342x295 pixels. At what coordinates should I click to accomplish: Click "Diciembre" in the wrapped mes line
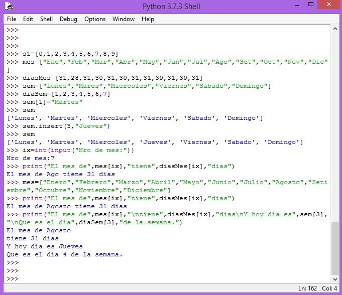(x=145, y=190)
